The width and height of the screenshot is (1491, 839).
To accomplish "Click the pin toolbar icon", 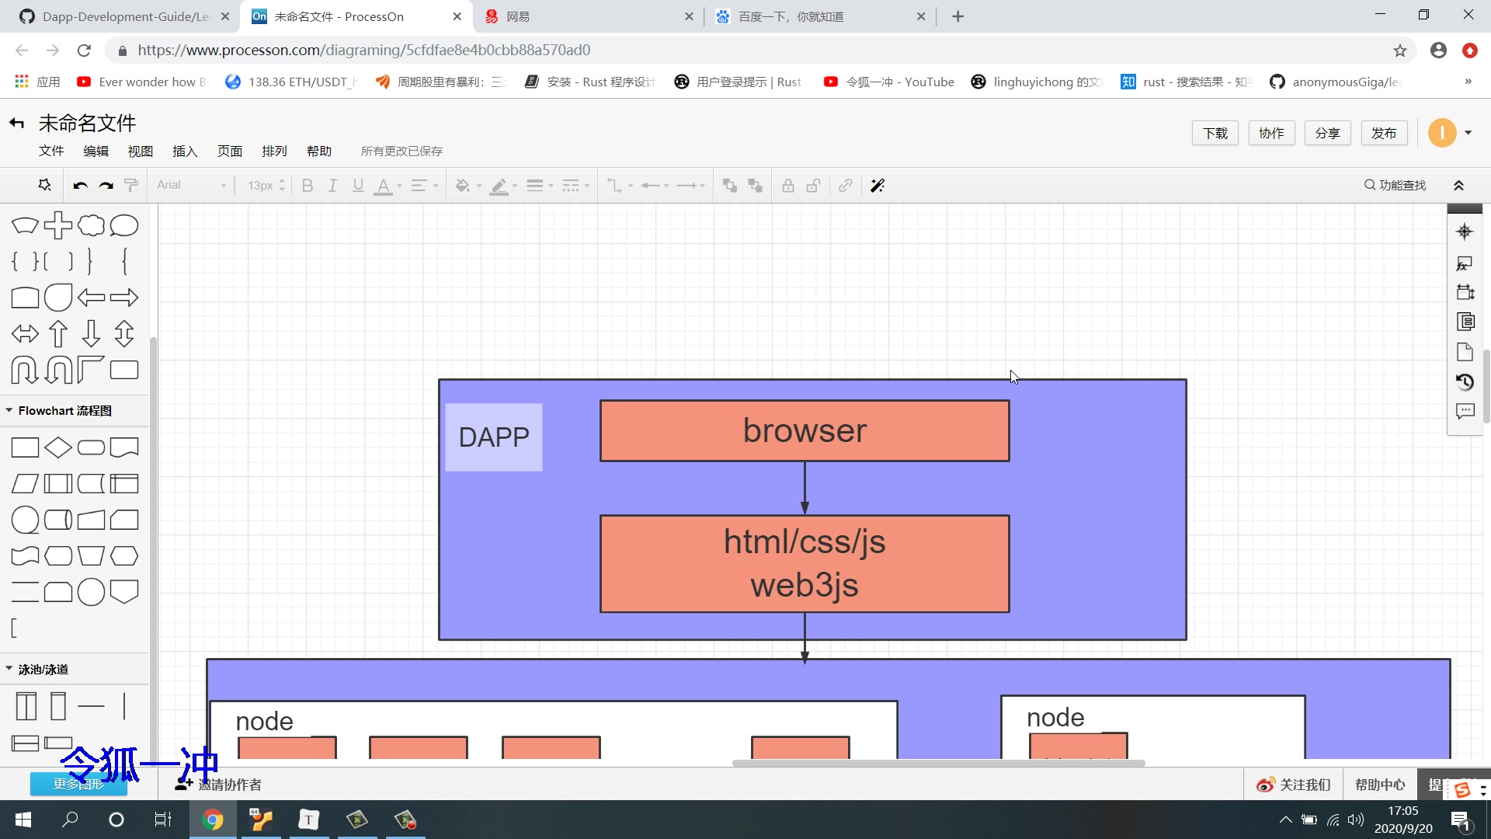I will [x=45, y=185].
